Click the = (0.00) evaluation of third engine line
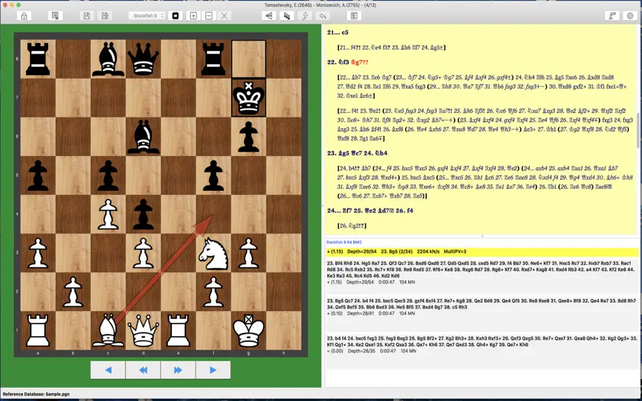Image resolution: width=642 pixels, height=401 pixels. (335, 351)
